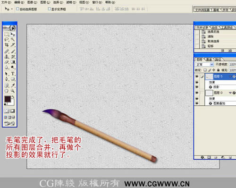The width and height of the screenshot is (236, 188).
Task: Select the Hand tool
Action: (7, 91)
